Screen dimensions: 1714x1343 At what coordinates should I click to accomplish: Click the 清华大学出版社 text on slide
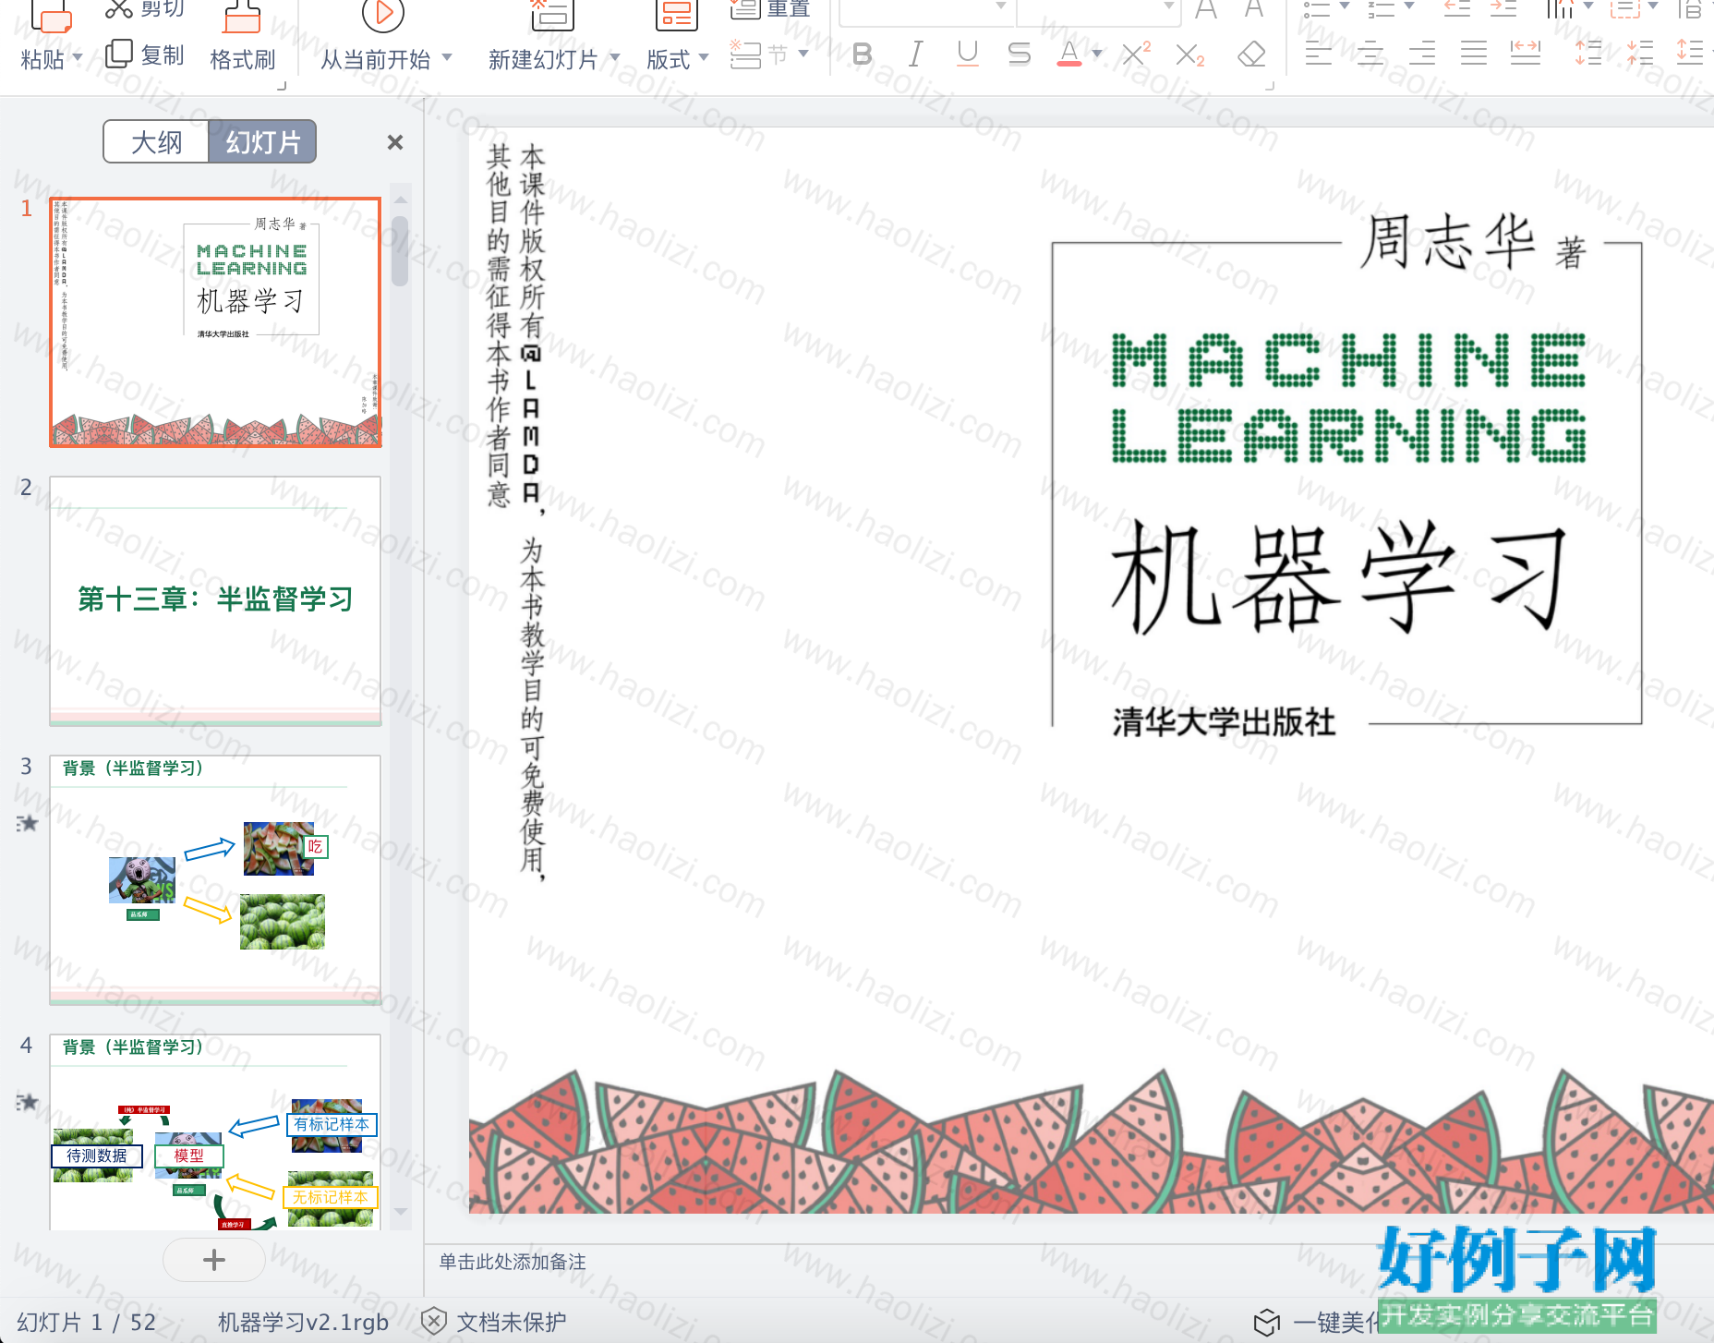coord(1224,721)
